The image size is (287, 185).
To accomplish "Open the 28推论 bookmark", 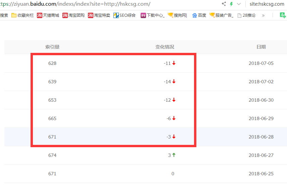I will [246, 15].
